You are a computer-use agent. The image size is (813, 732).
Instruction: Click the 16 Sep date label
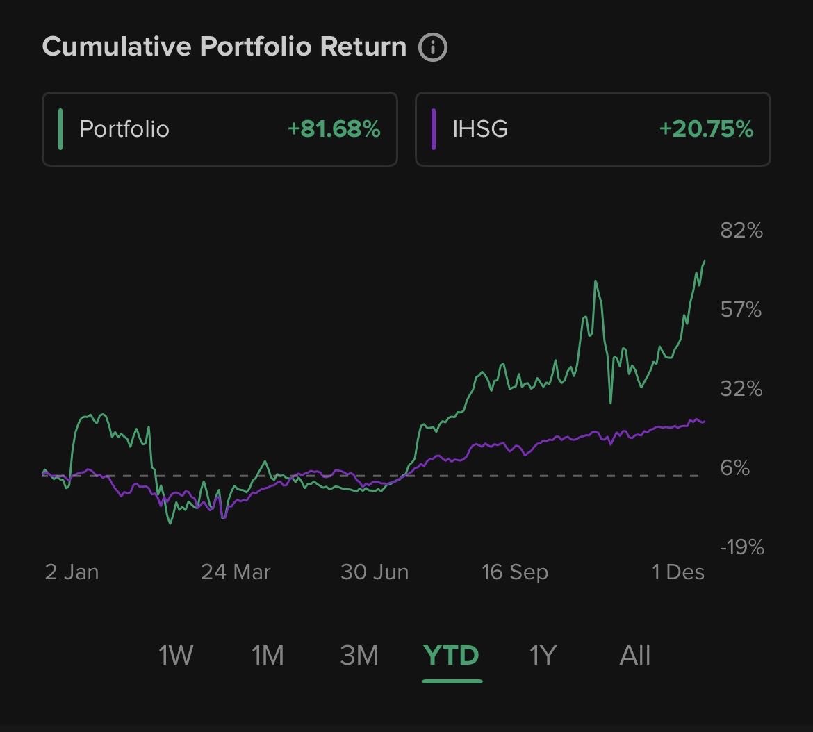(515, 572)
